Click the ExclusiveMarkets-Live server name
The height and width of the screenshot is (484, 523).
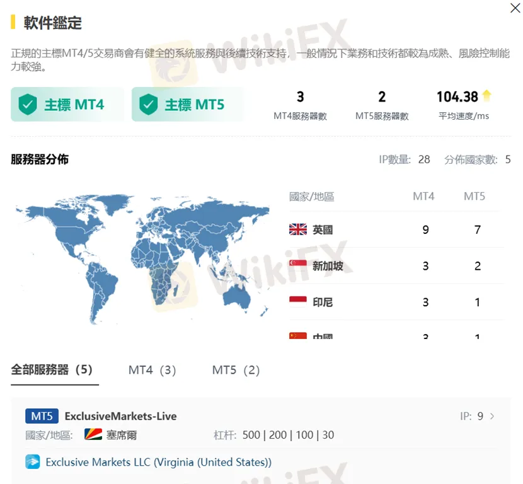pyautogui.click(x=120, y=416)
